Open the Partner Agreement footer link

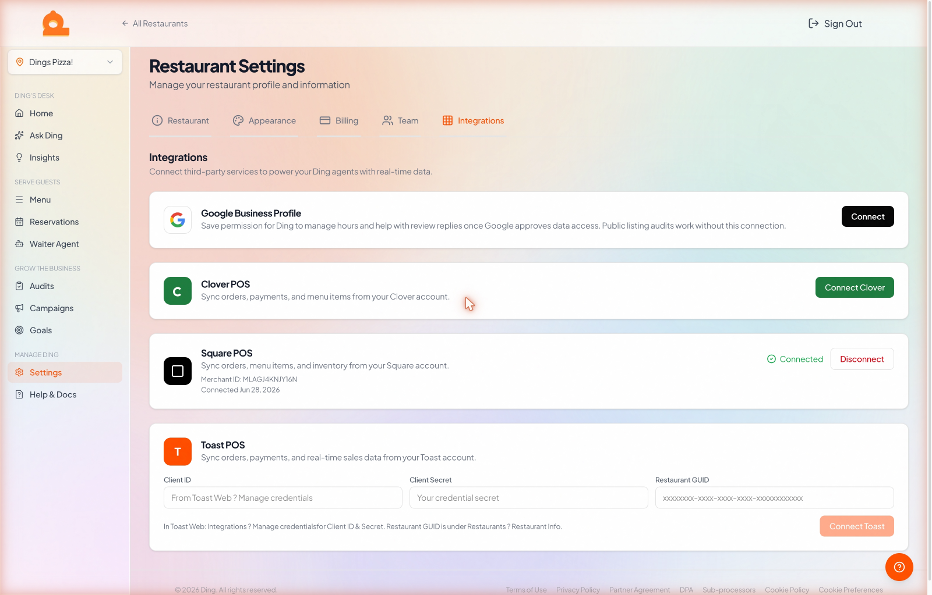(640, 590)
